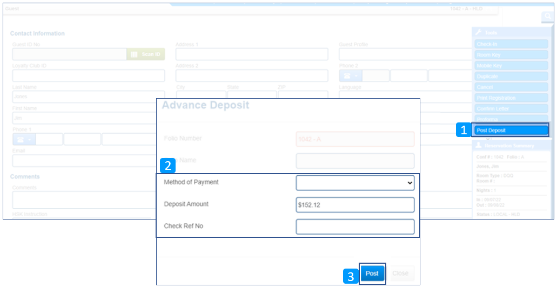Image resolution: width=557 pixels, height=288 pixels.
Task: Click the Scan ID barcode button
Action: [146, 54]
